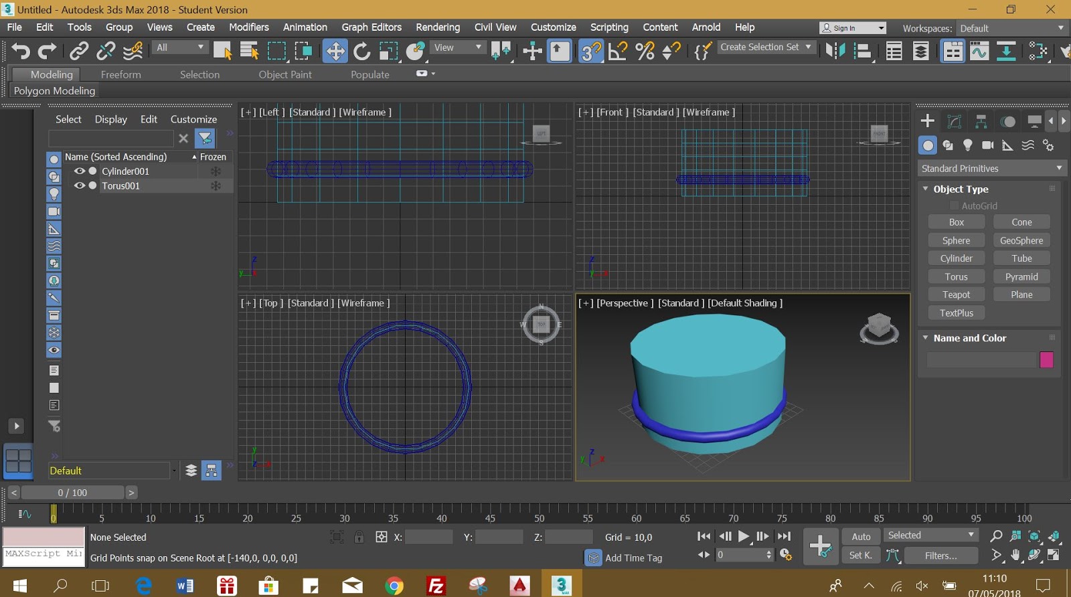Click the Teapot primitive button

point(956,294)
